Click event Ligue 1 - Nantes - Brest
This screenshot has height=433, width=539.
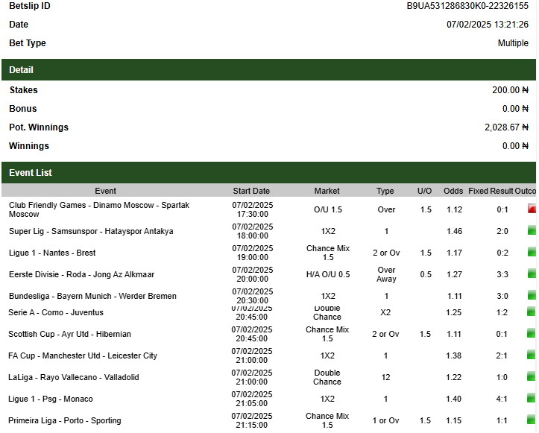[x=52, y=253]
